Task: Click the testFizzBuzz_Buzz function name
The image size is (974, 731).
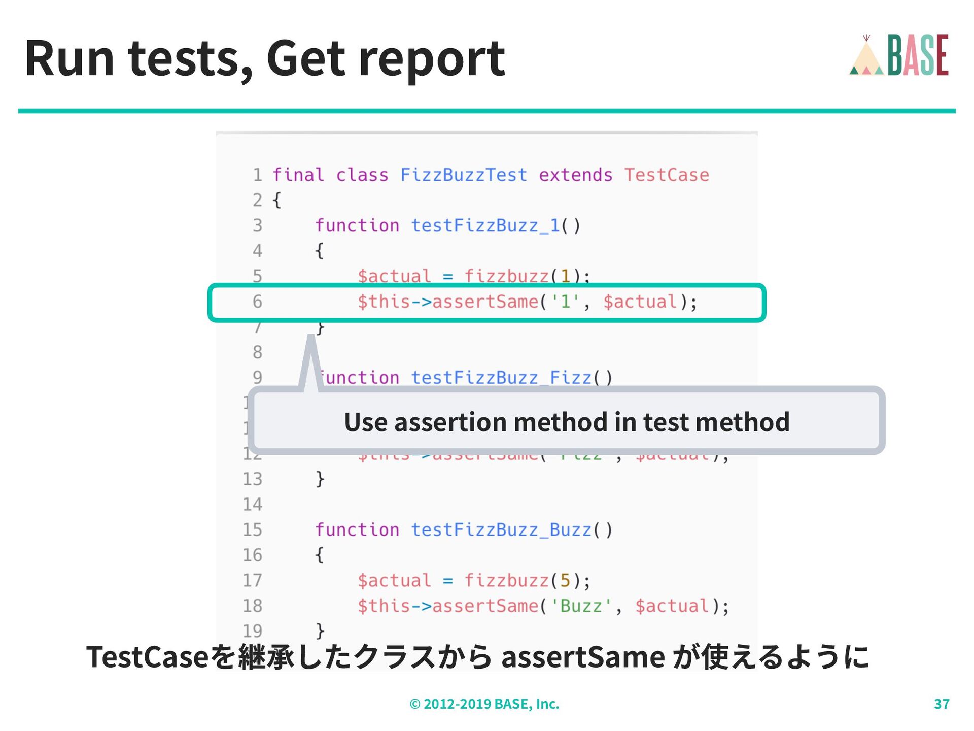Action: pyautogui.click(x=501, y=530)
